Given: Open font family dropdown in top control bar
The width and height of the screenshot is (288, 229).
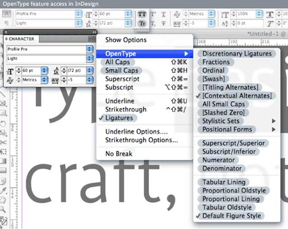Looking at the screenshot, I should point(79,14).
